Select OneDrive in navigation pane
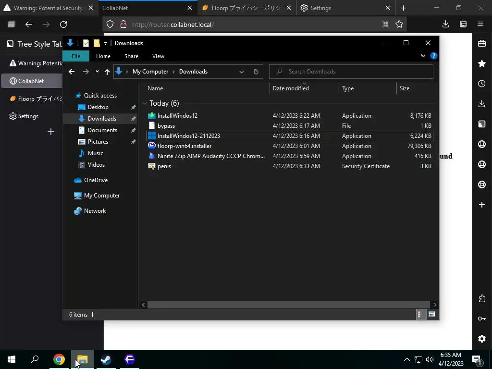This screenshot has width=492, height=369. pos(96,180)
